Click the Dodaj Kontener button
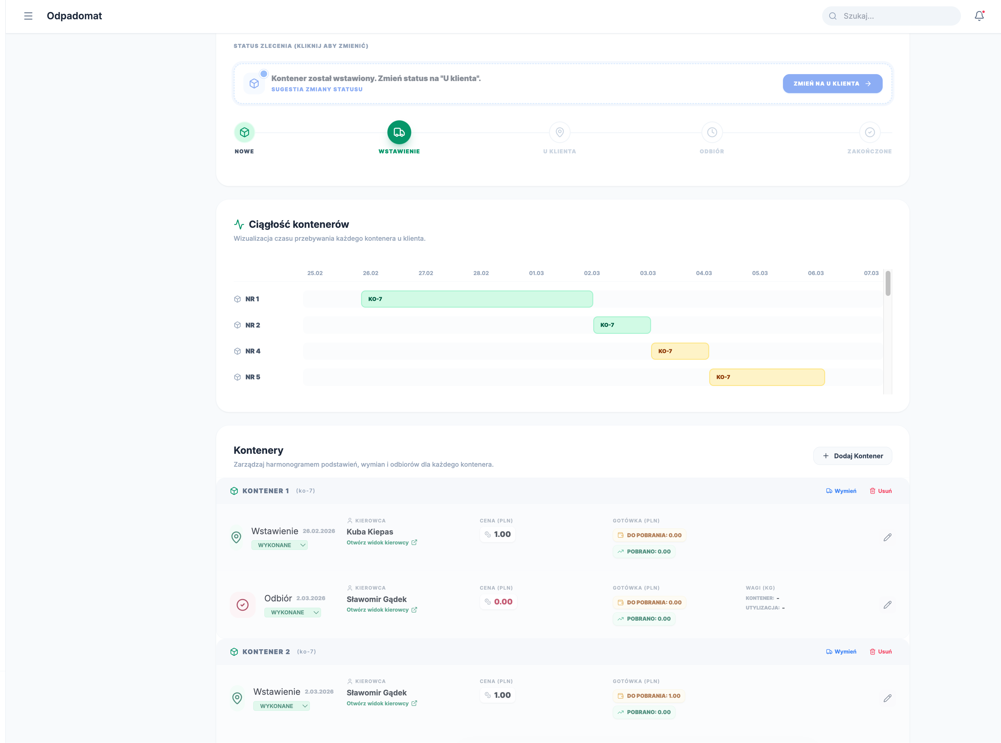 tap(853, 456)
